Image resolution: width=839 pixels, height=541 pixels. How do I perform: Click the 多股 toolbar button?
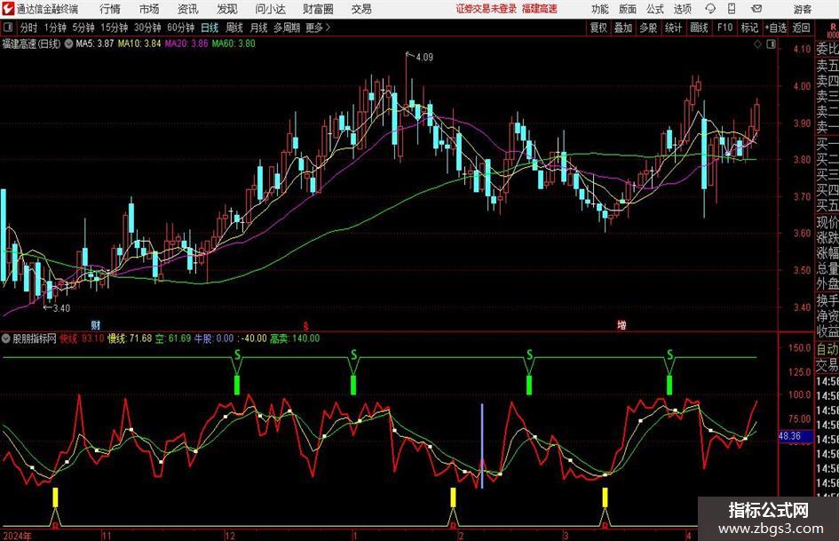pyautogui.click(x=648, y=28)
